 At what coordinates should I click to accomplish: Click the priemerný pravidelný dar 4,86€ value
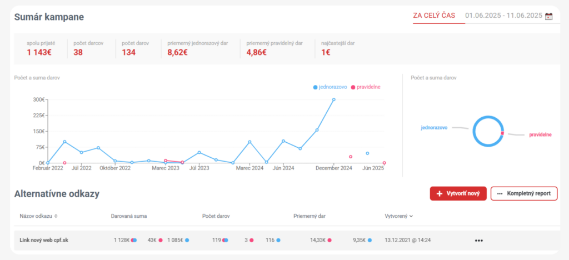[x=257, y=53]
